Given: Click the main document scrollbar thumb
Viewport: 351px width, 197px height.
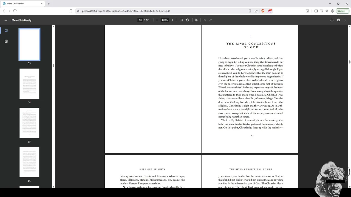Looking at the screenshot, I should [x=349, y=62].
